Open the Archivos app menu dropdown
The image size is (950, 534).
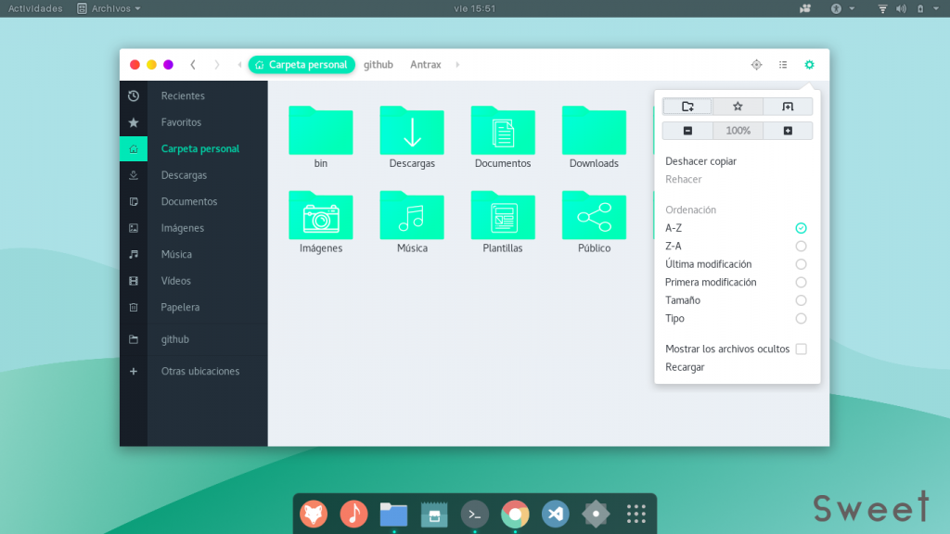point(109,8)
